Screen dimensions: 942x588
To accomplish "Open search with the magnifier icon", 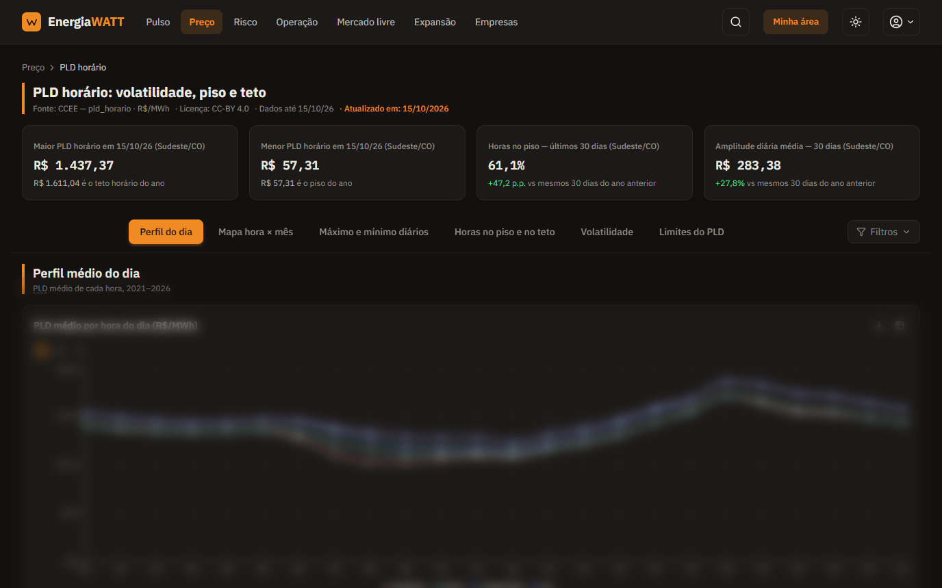I will click(736, 22).
